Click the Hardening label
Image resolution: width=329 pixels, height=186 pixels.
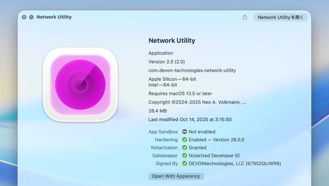[x=166, y=140]
